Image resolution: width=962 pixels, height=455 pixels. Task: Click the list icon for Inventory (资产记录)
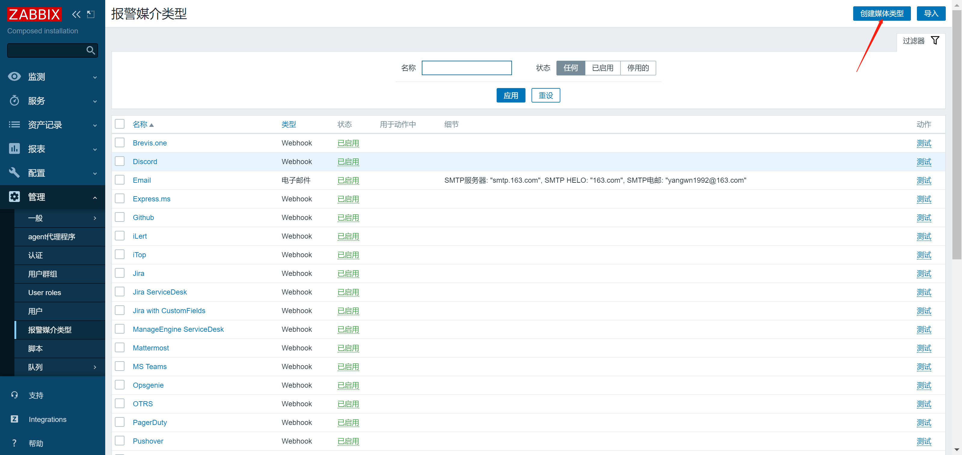click(x=14, y=124)
